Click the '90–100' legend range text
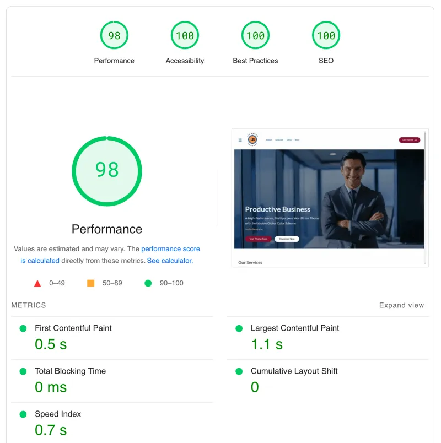Viewport: 441px width, 443px height. click(171, 283)
